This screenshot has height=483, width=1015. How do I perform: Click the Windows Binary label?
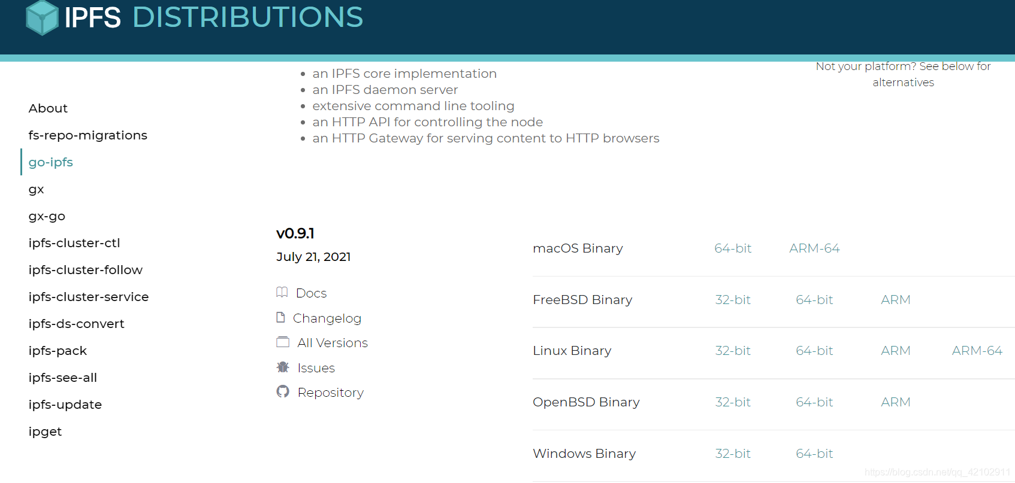(x=584, y=454)
